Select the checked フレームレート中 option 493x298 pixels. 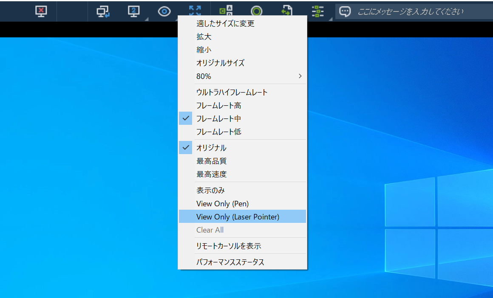(242, 119)
